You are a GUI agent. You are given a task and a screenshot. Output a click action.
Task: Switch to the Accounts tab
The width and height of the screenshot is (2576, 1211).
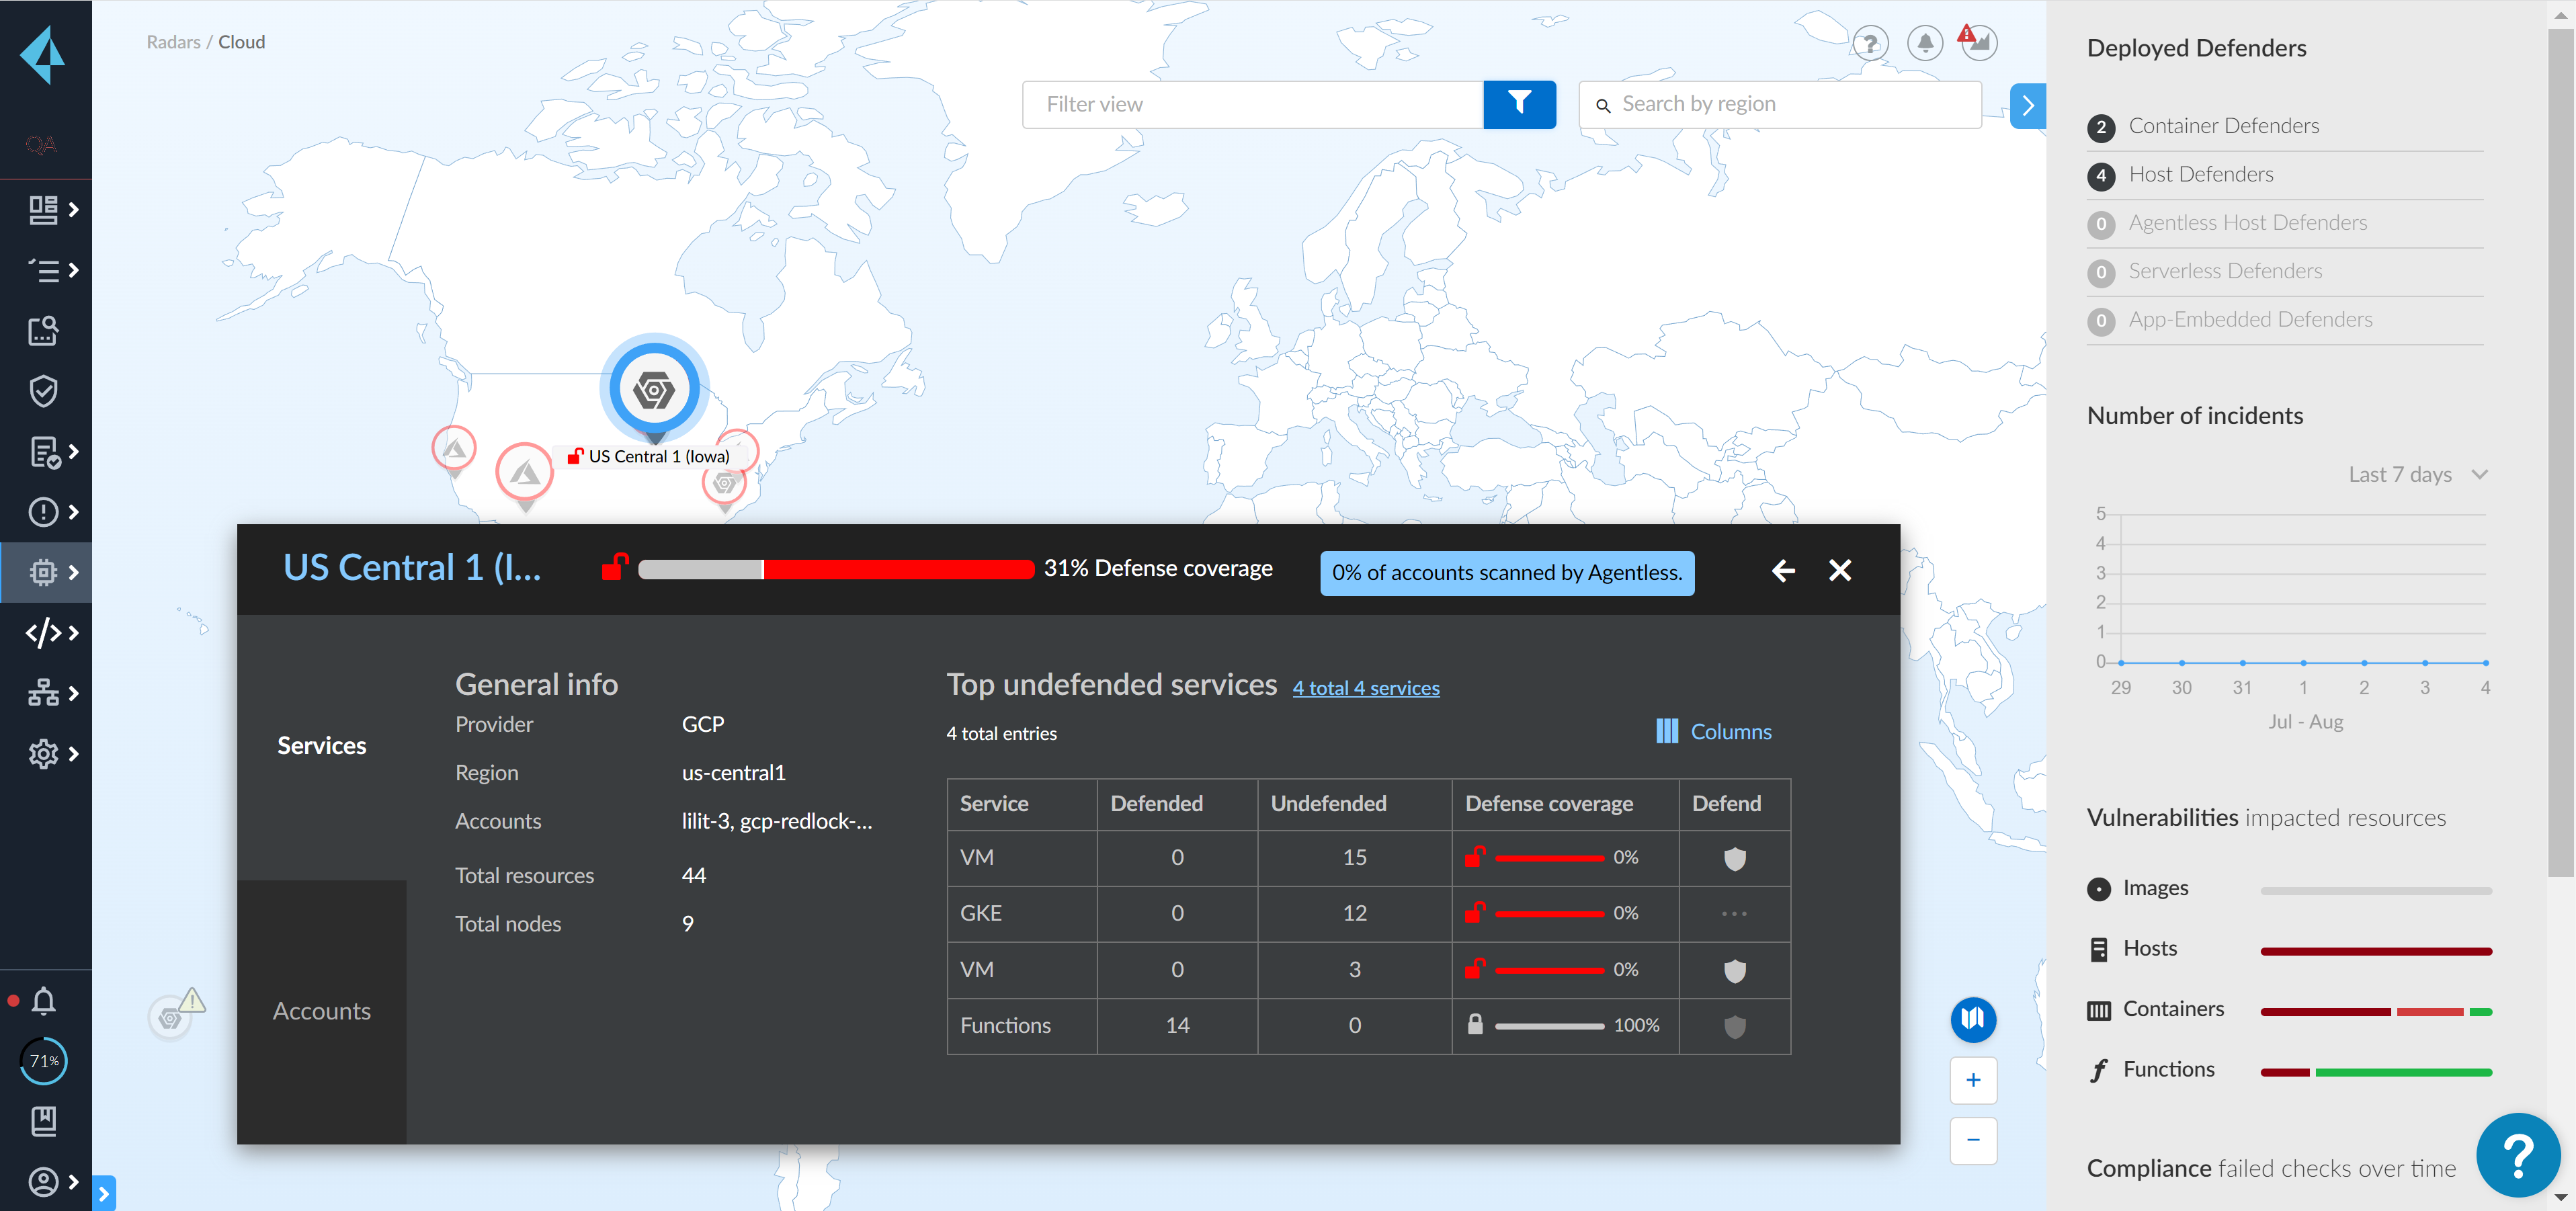coord(322,1011)
